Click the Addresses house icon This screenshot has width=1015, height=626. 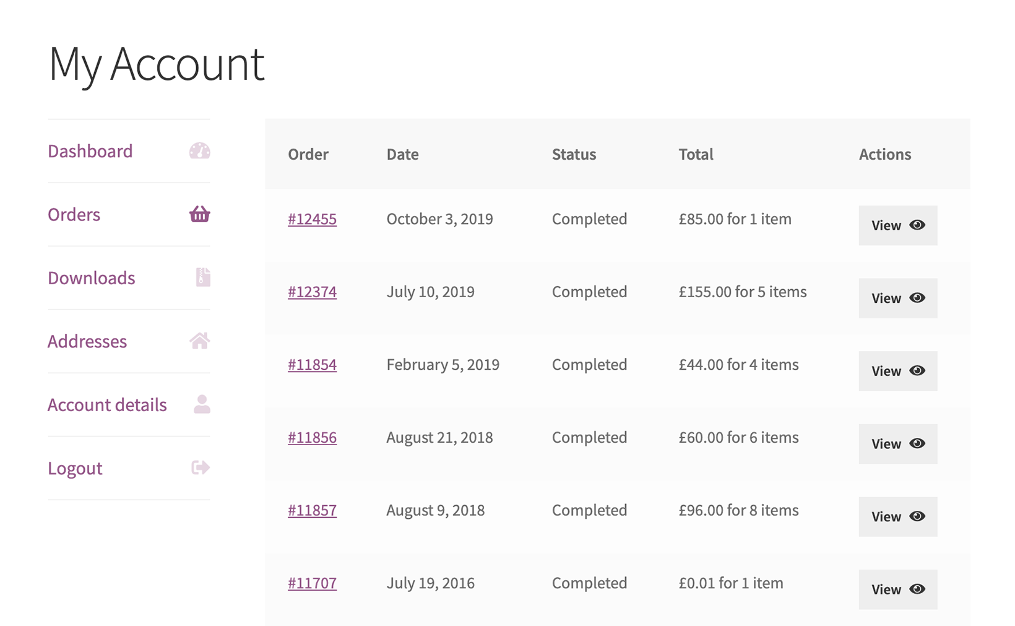tap(199, 341)
